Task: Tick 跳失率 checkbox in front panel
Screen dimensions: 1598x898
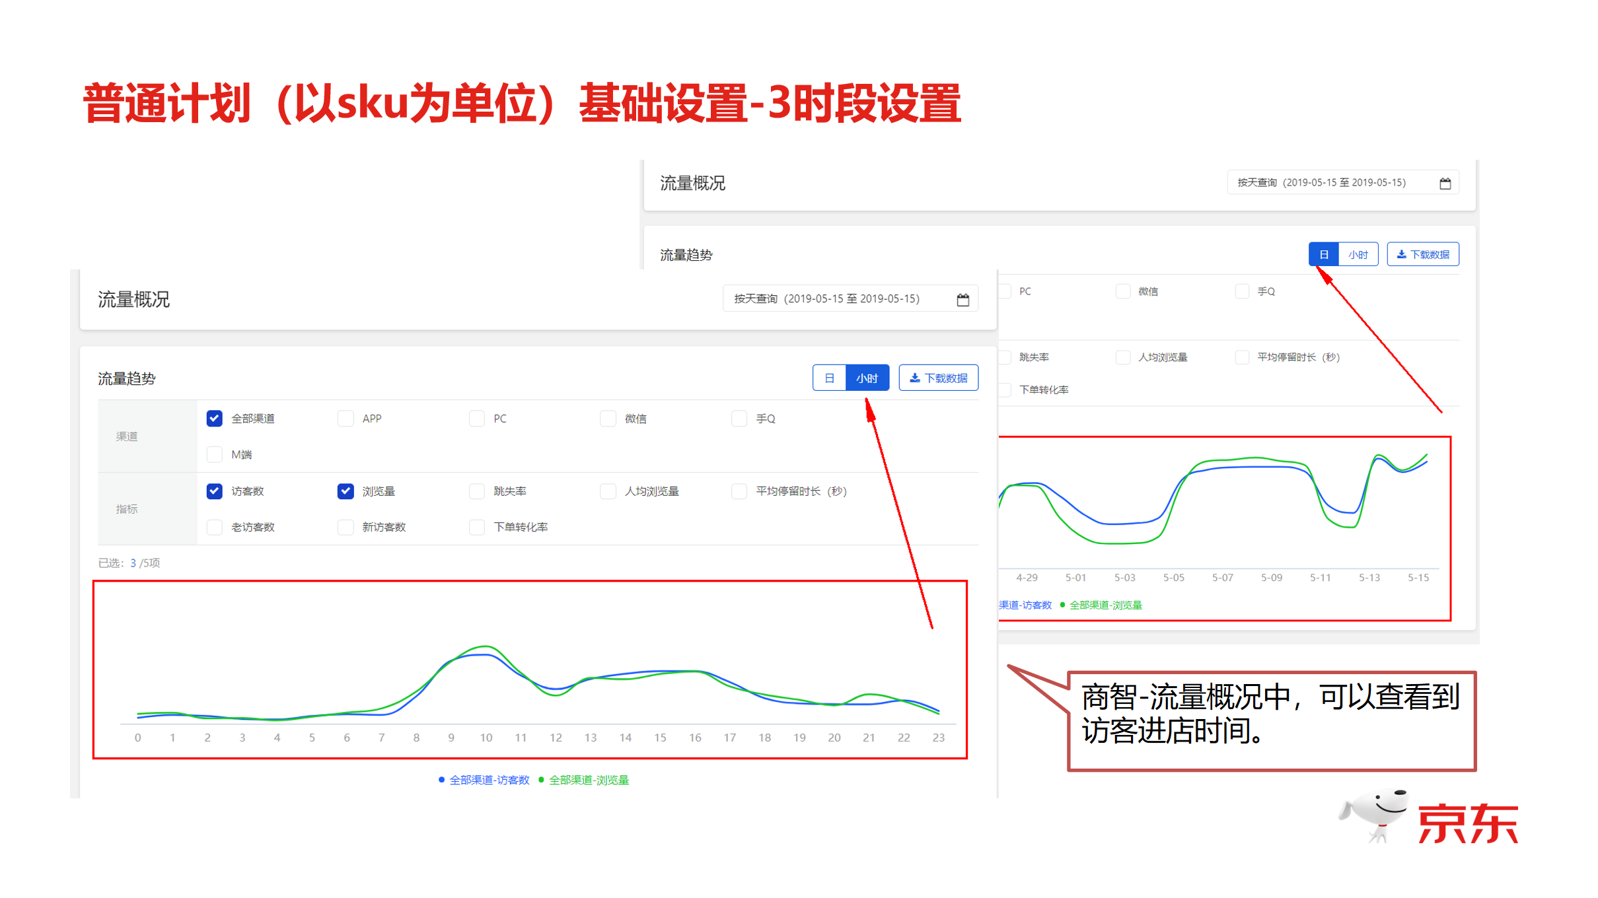Action: pos(476,491)
